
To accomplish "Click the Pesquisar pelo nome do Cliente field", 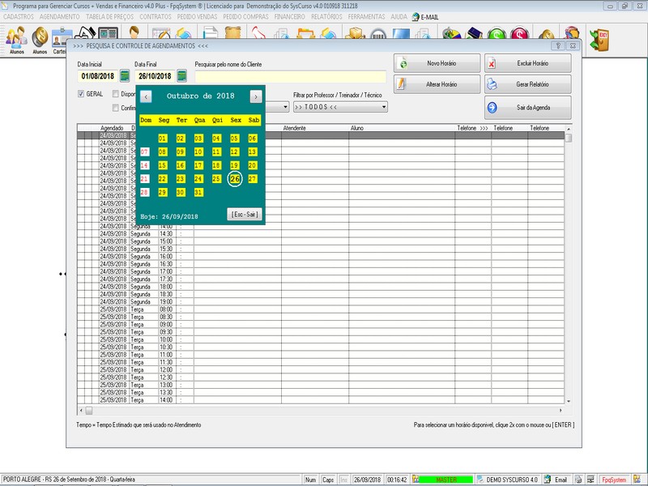I will point(291,76).
